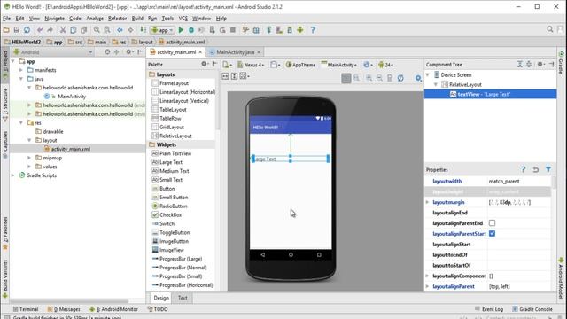Run the app with green play button

point(181,30)
